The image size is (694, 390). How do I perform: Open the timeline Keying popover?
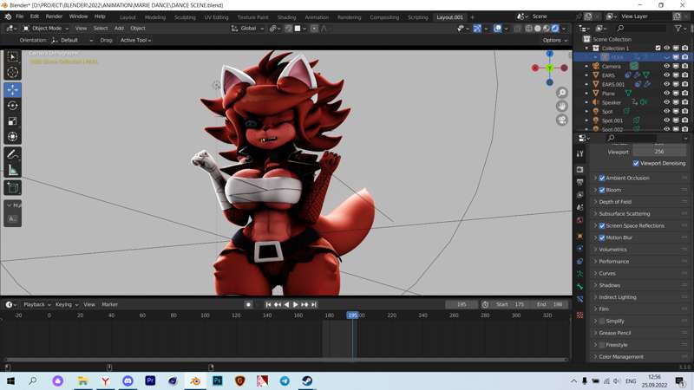tap(67, 305)
